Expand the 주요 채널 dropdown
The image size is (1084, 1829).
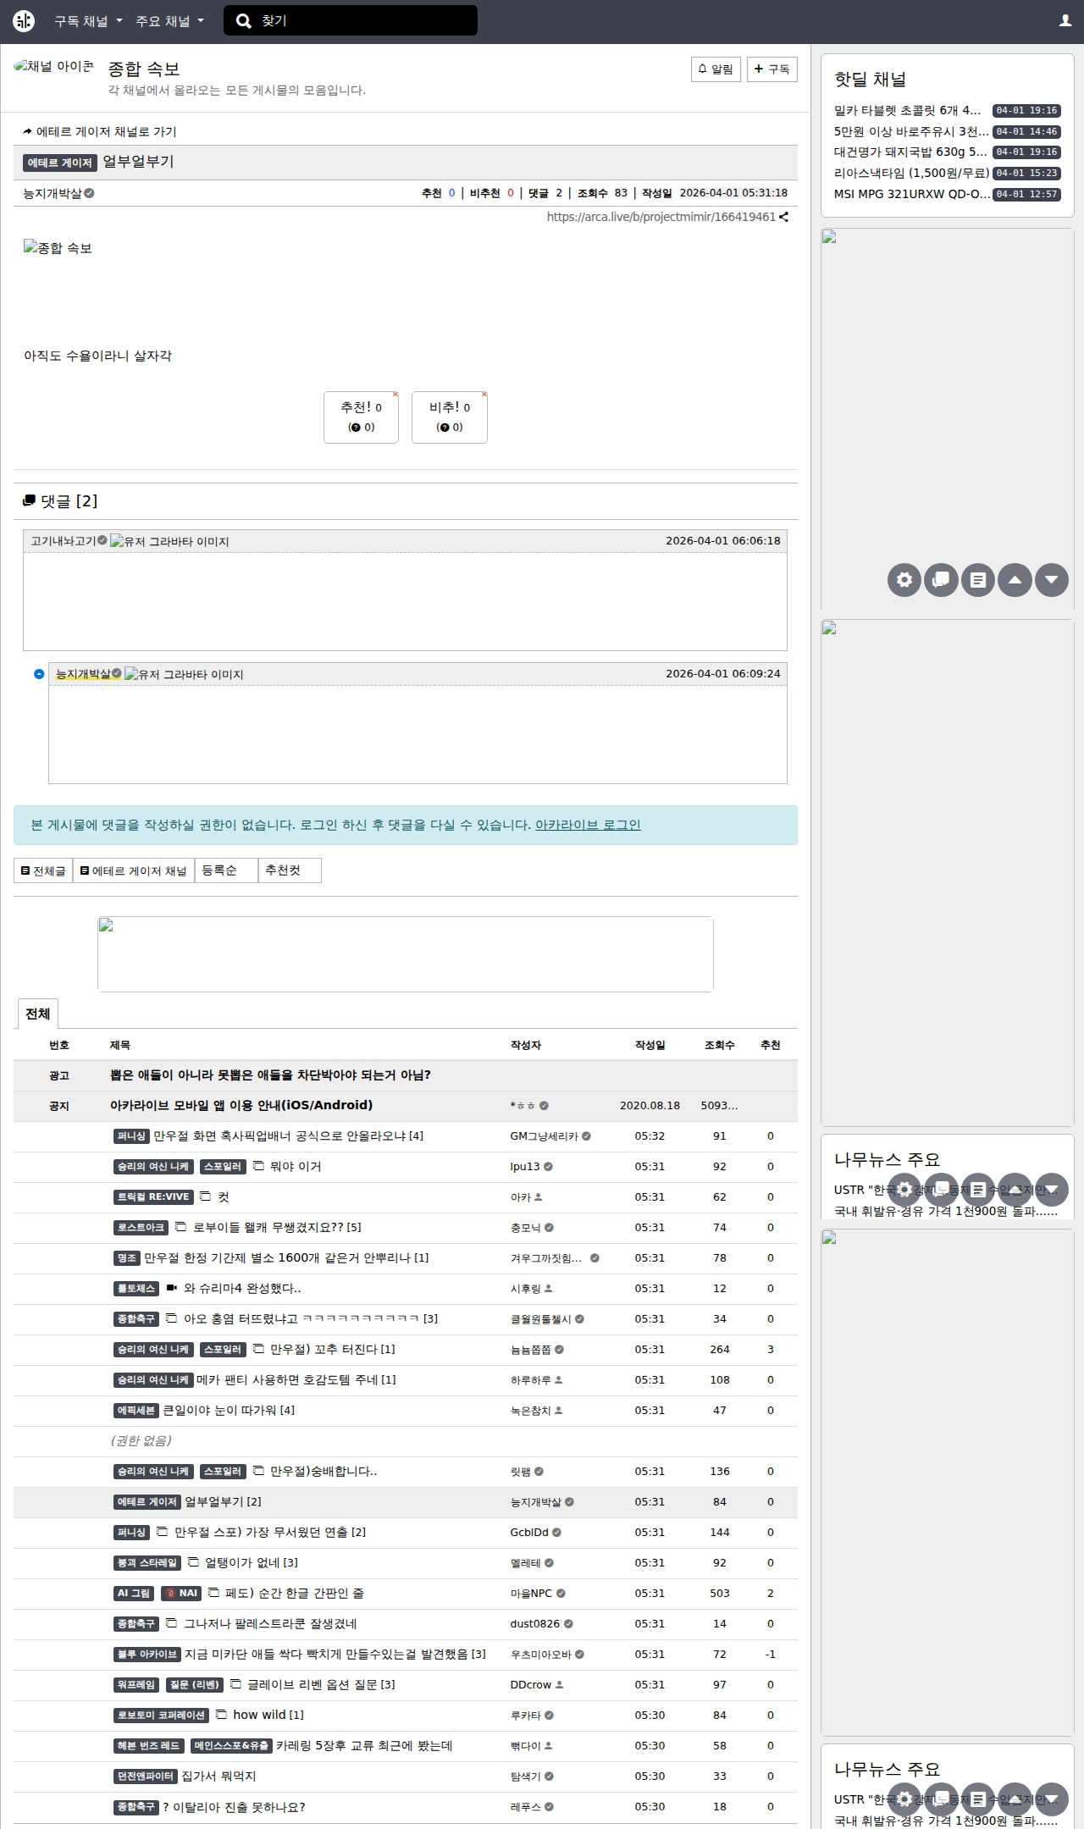(169, 21)
